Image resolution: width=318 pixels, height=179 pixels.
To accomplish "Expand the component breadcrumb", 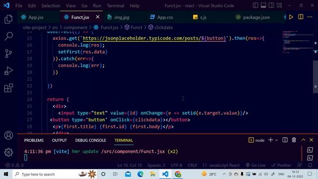I will pyautogui.click(x=75, y=27).
